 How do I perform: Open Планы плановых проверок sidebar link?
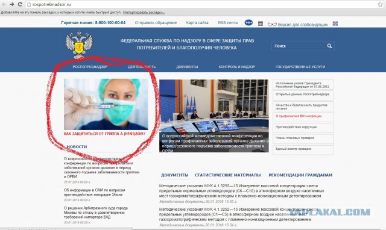[x=303, y=139]
